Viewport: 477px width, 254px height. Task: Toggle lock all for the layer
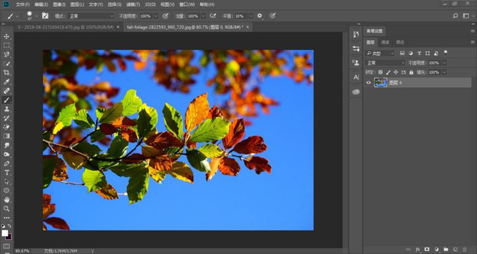(411, 72)
